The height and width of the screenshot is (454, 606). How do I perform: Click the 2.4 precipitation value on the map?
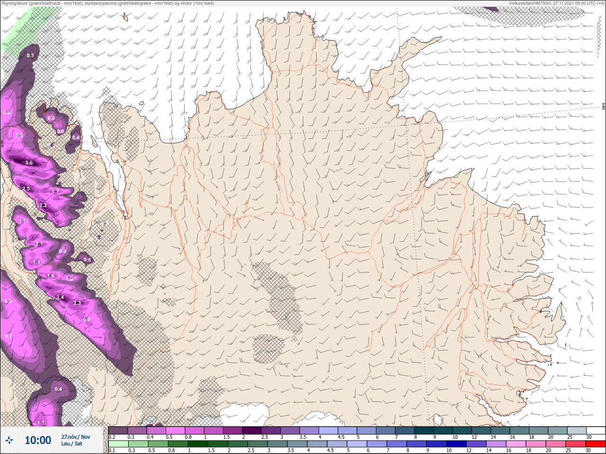tap(60, 297)
